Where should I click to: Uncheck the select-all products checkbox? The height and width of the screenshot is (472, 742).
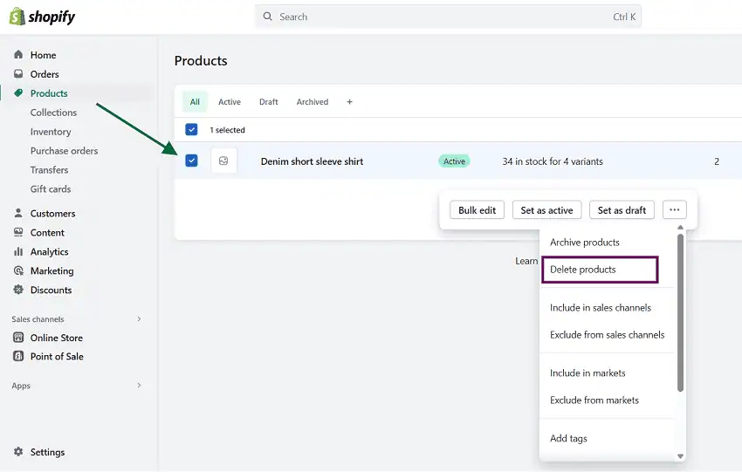click(x=192, y=130)
